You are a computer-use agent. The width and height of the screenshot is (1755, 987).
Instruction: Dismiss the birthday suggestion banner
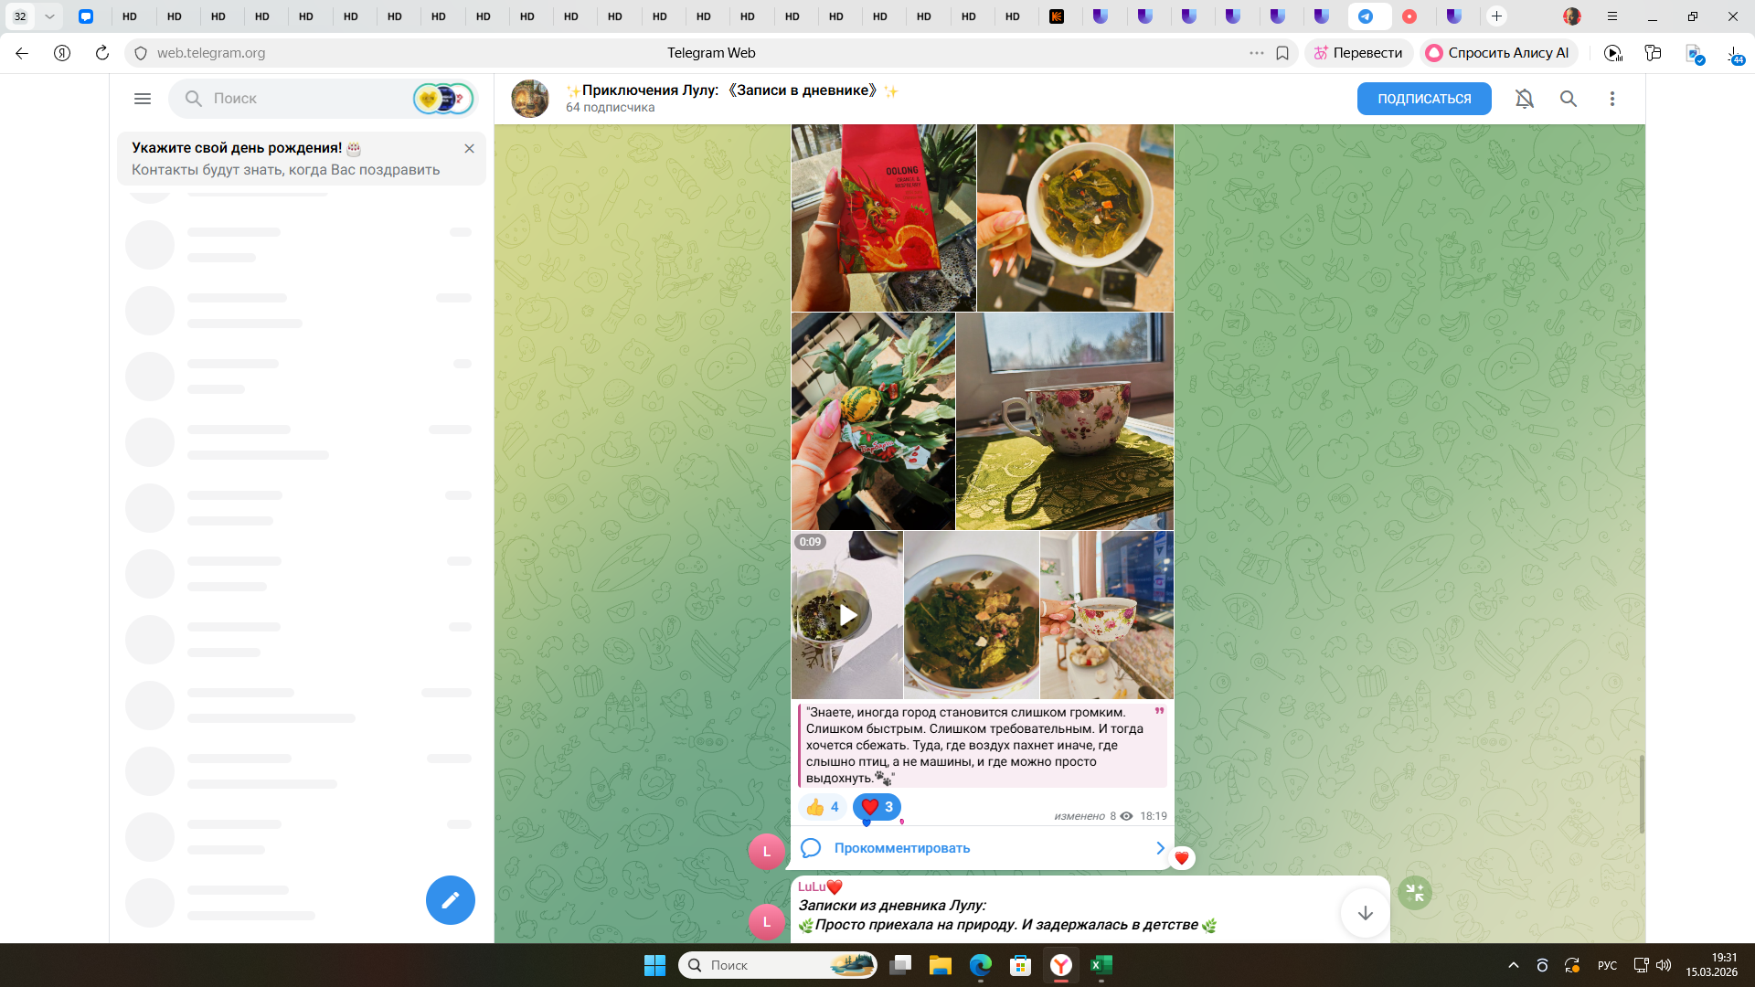[469, 148]
